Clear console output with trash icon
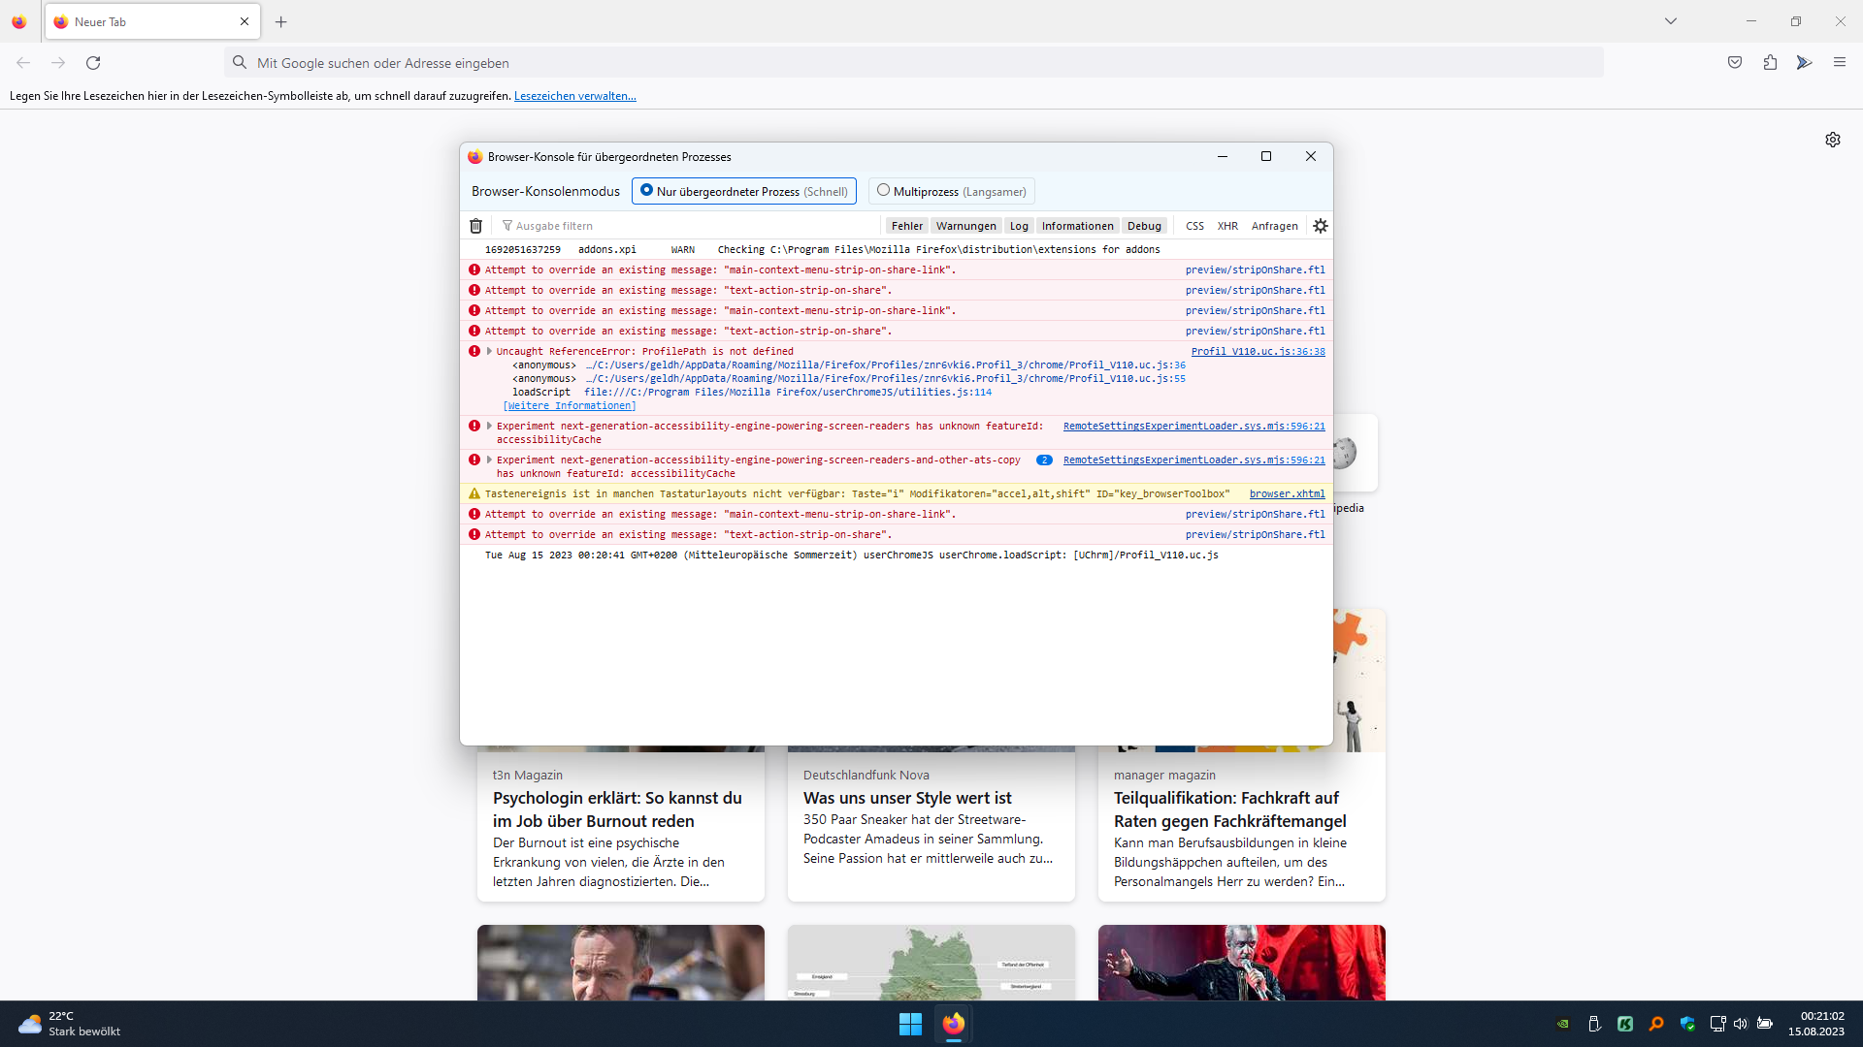1863x1047 pixels. [475, 226]
